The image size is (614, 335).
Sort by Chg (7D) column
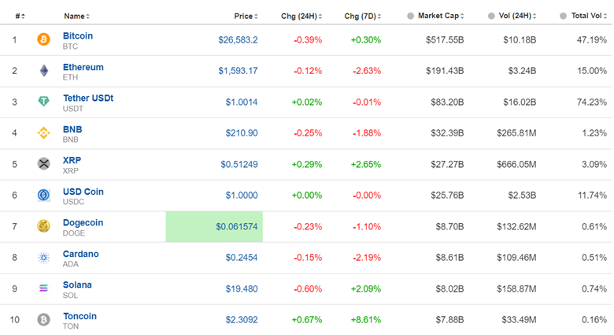(363, 16)
